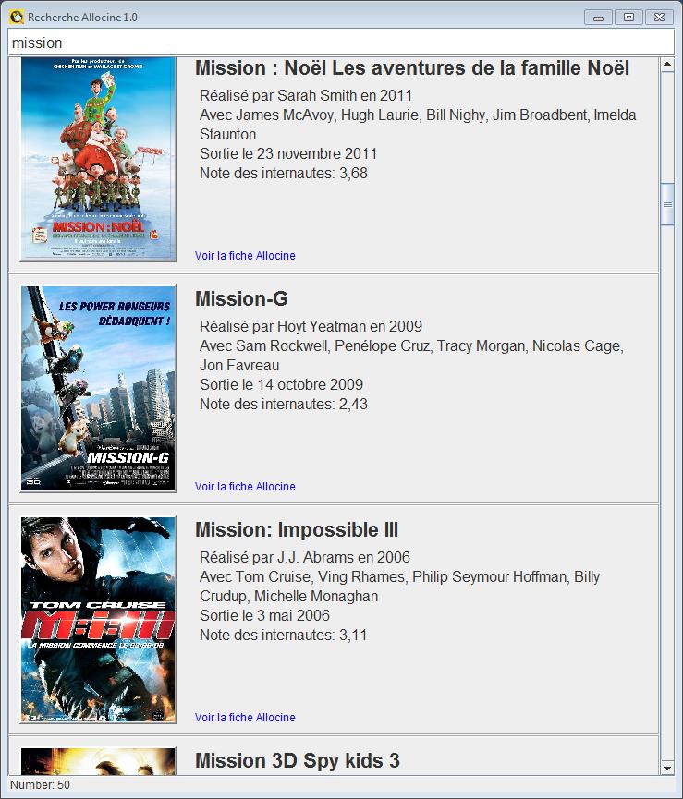Open the Mission-G movie poster thumbnail
This screenshot has width=683, height=799.
98,389
